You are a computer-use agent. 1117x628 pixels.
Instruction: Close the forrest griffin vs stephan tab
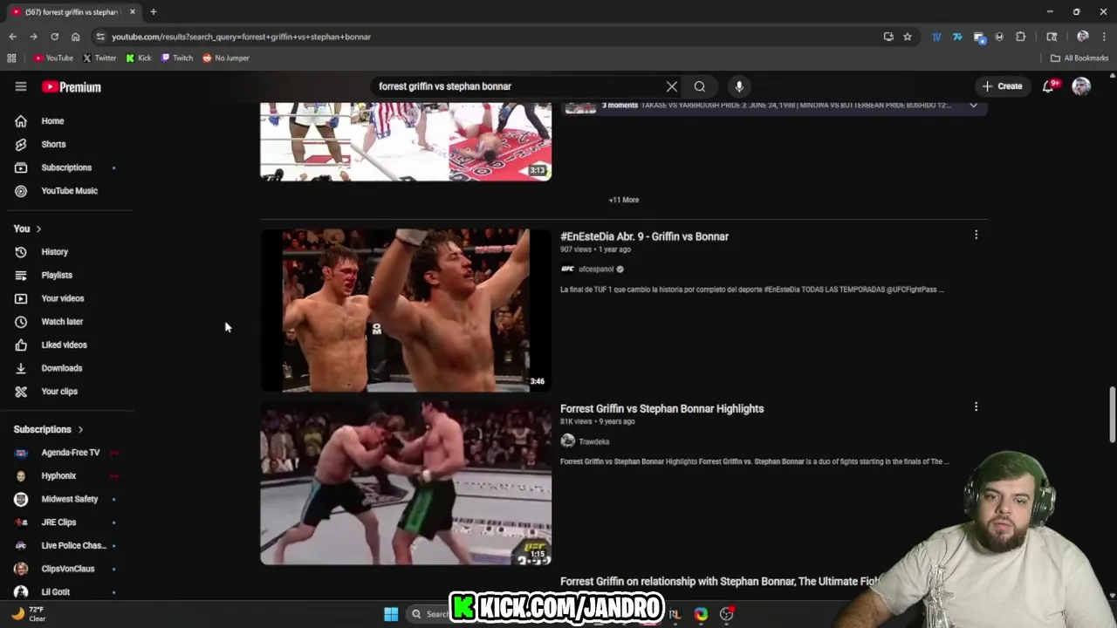point(133,11)
